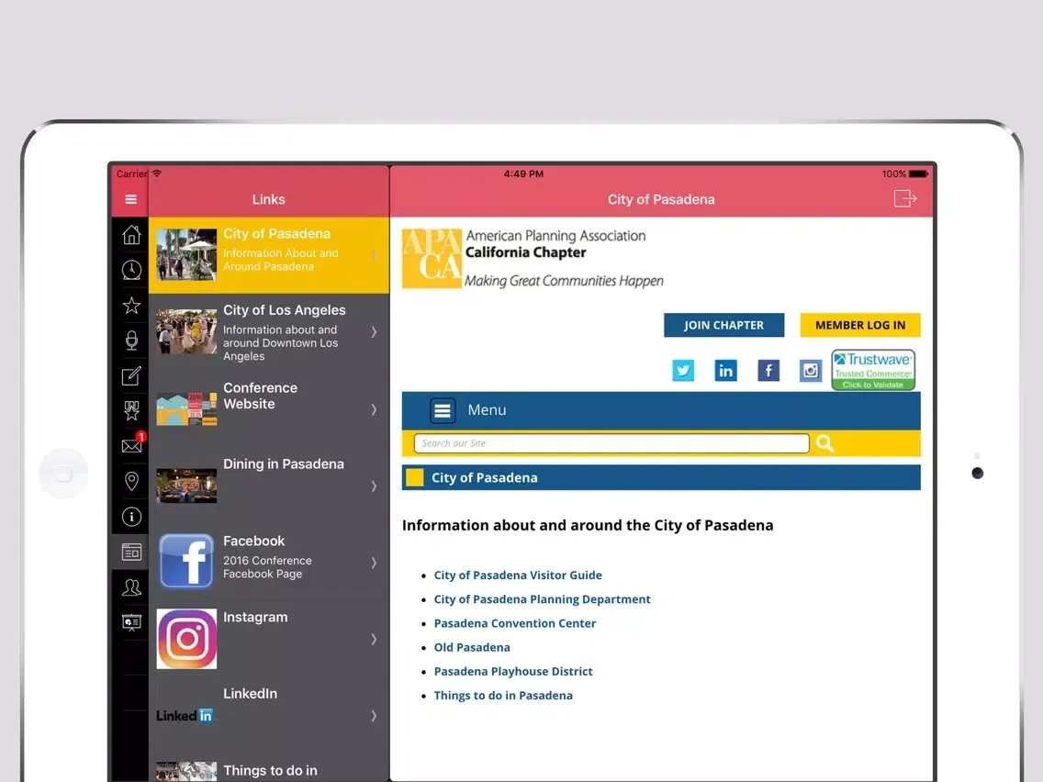This screenshot has width=1043, height=782.
Task: Click the magnifier search icon
Action: click(x=824, y=443)
